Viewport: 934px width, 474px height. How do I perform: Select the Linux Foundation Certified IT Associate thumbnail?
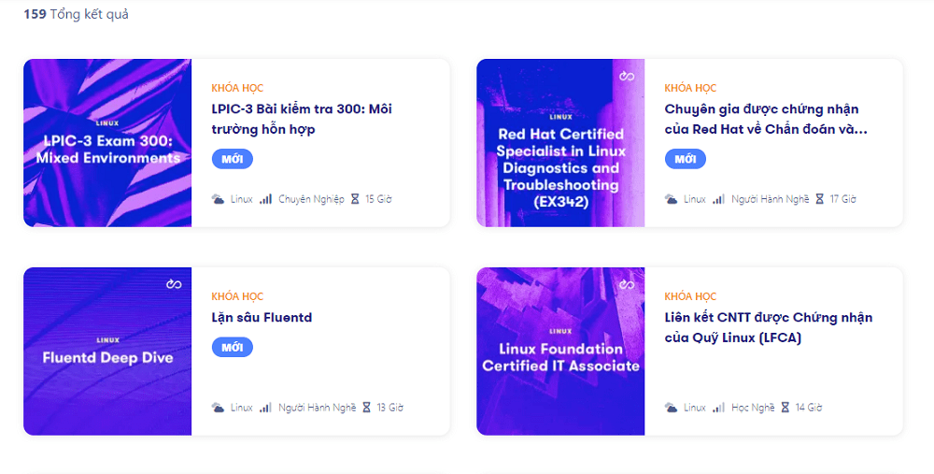[x=560, y=352]
